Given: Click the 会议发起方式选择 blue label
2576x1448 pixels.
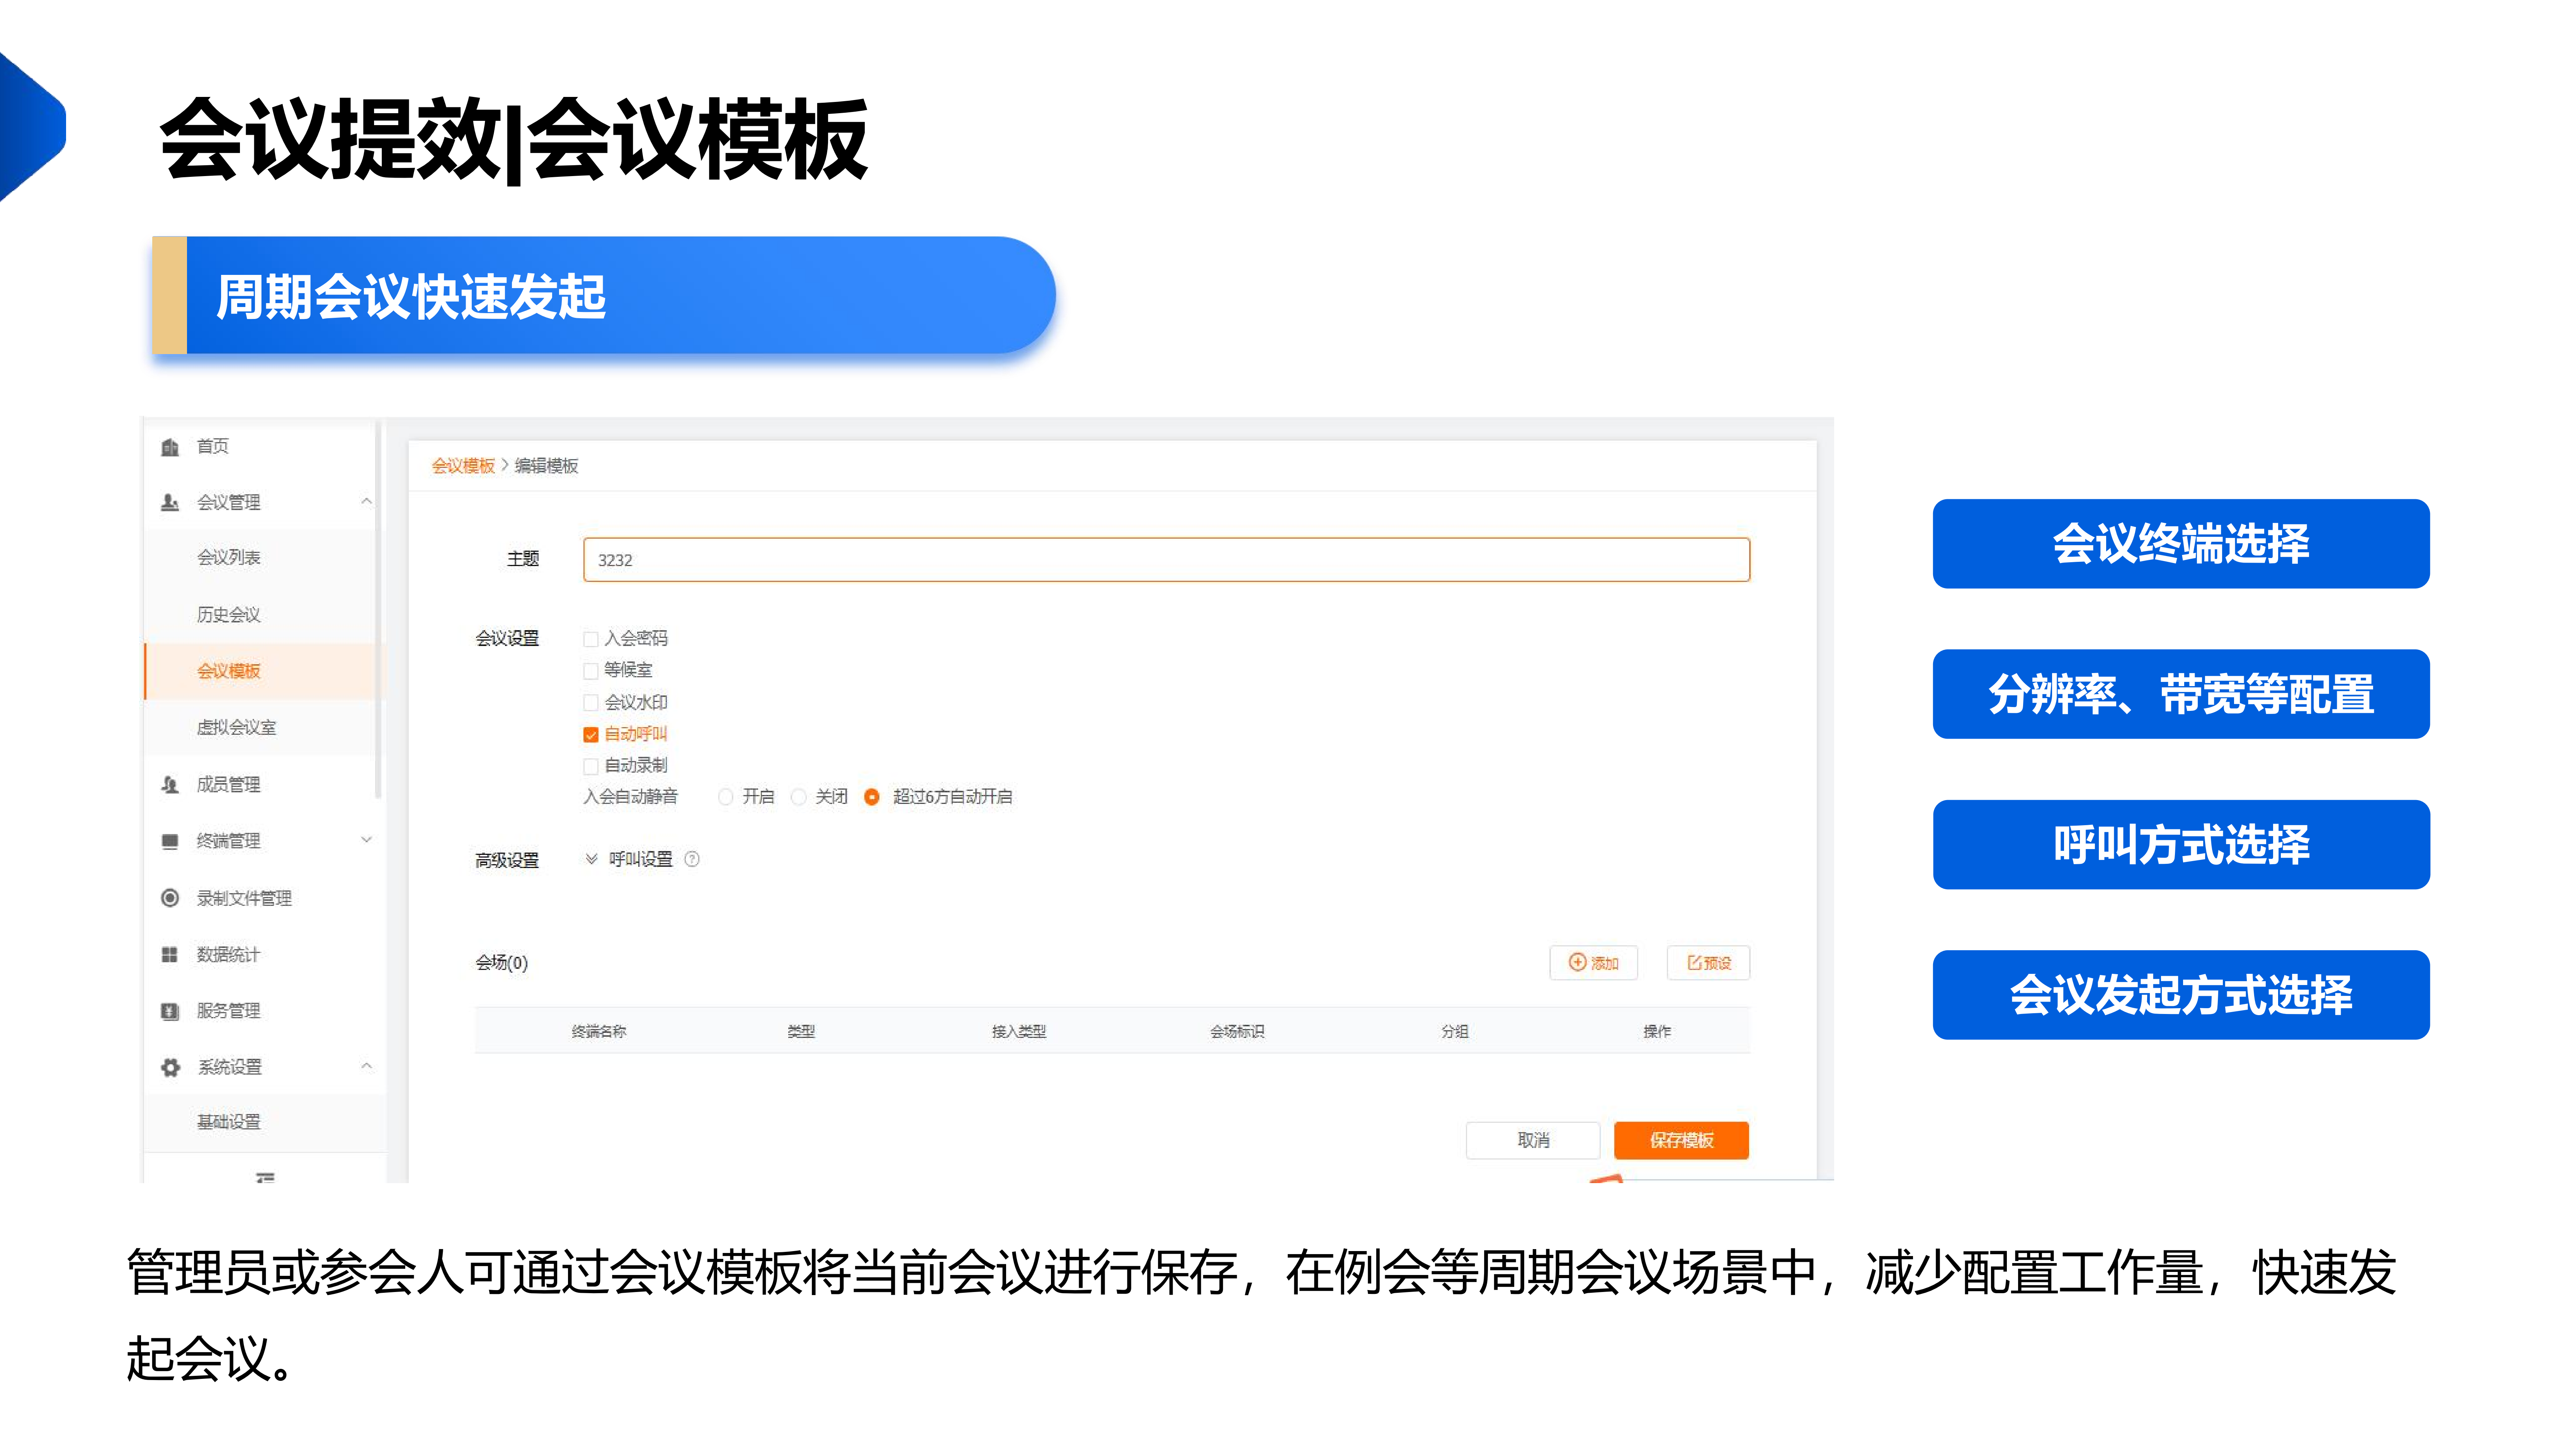Looking at the screenshot, I should click(2181, 995).
